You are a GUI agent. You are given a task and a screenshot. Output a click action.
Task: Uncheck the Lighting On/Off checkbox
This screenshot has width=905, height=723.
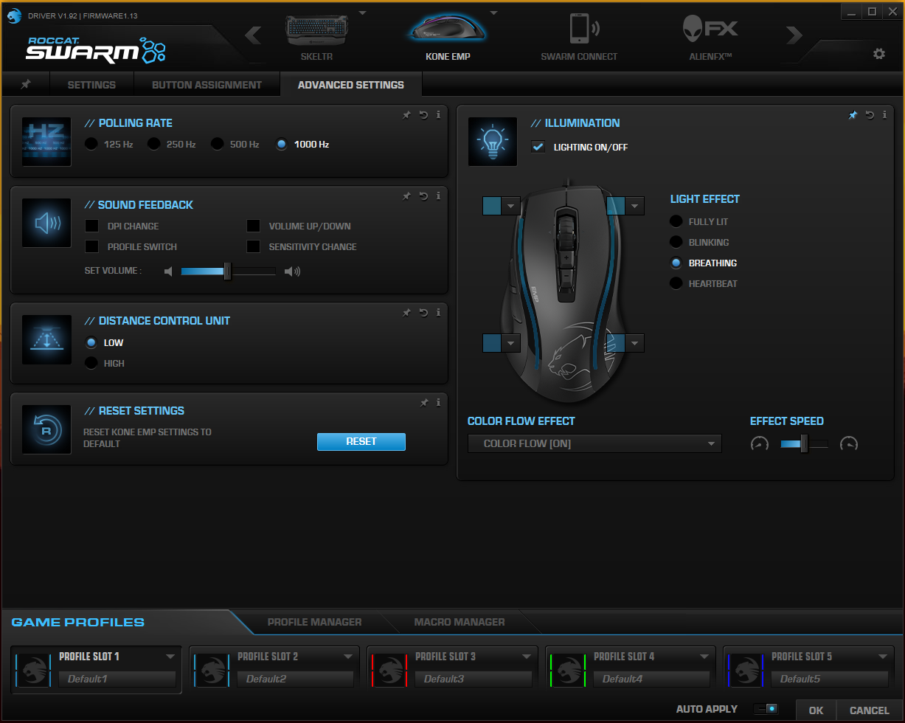pos(538,147)
